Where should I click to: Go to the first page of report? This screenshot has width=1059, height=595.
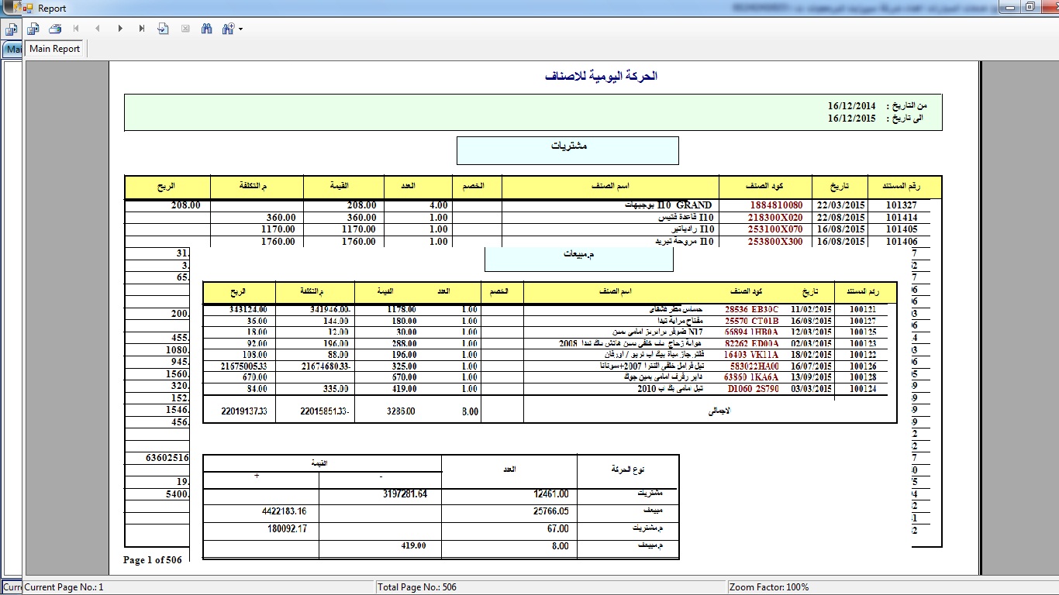click(76, 29)
